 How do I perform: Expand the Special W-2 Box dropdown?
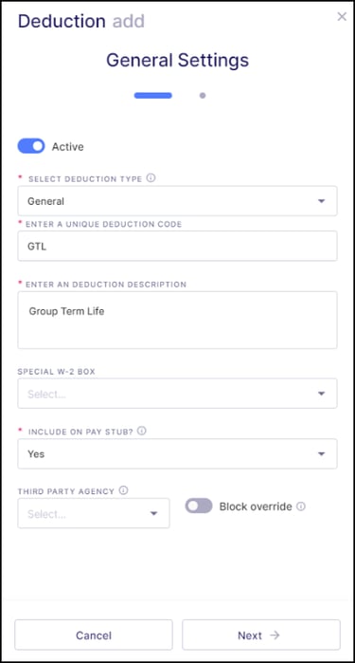pyautogui.click(x=177, y=394)
